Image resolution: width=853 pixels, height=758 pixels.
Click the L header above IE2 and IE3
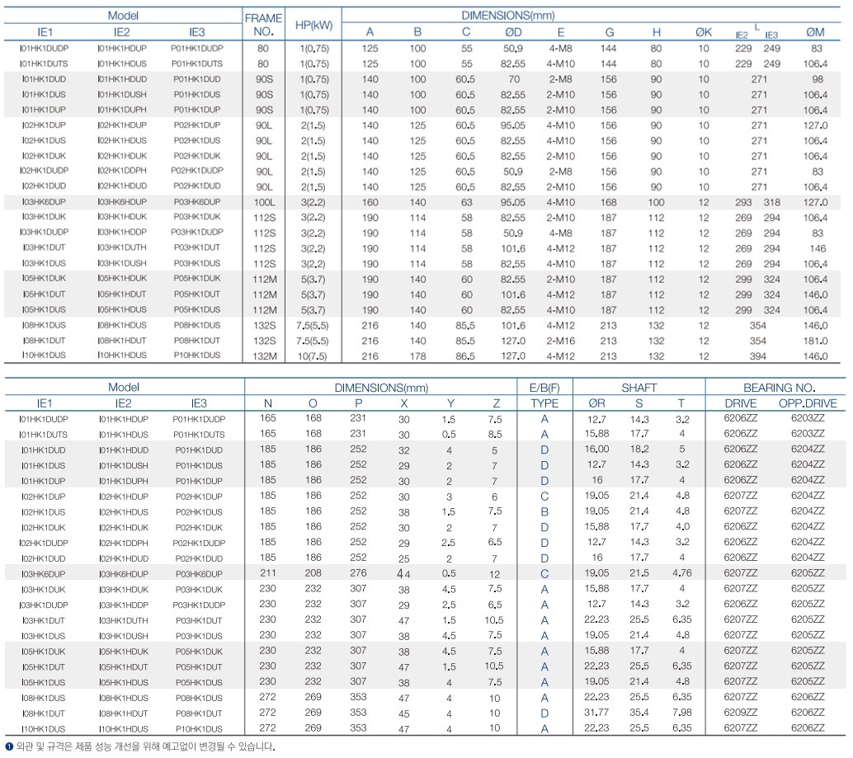[x=756, y=26]
